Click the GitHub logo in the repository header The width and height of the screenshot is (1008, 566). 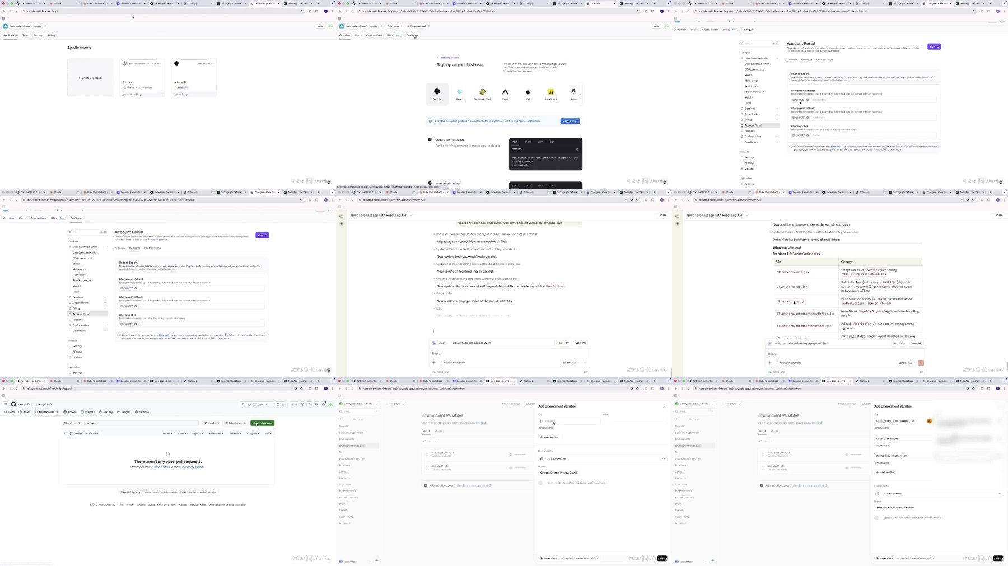[x=13, y=404]
